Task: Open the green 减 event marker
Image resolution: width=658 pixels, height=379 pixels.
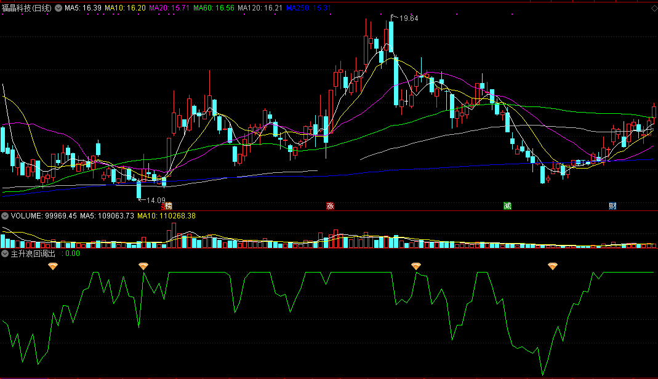Action: [x=507, y=206]
